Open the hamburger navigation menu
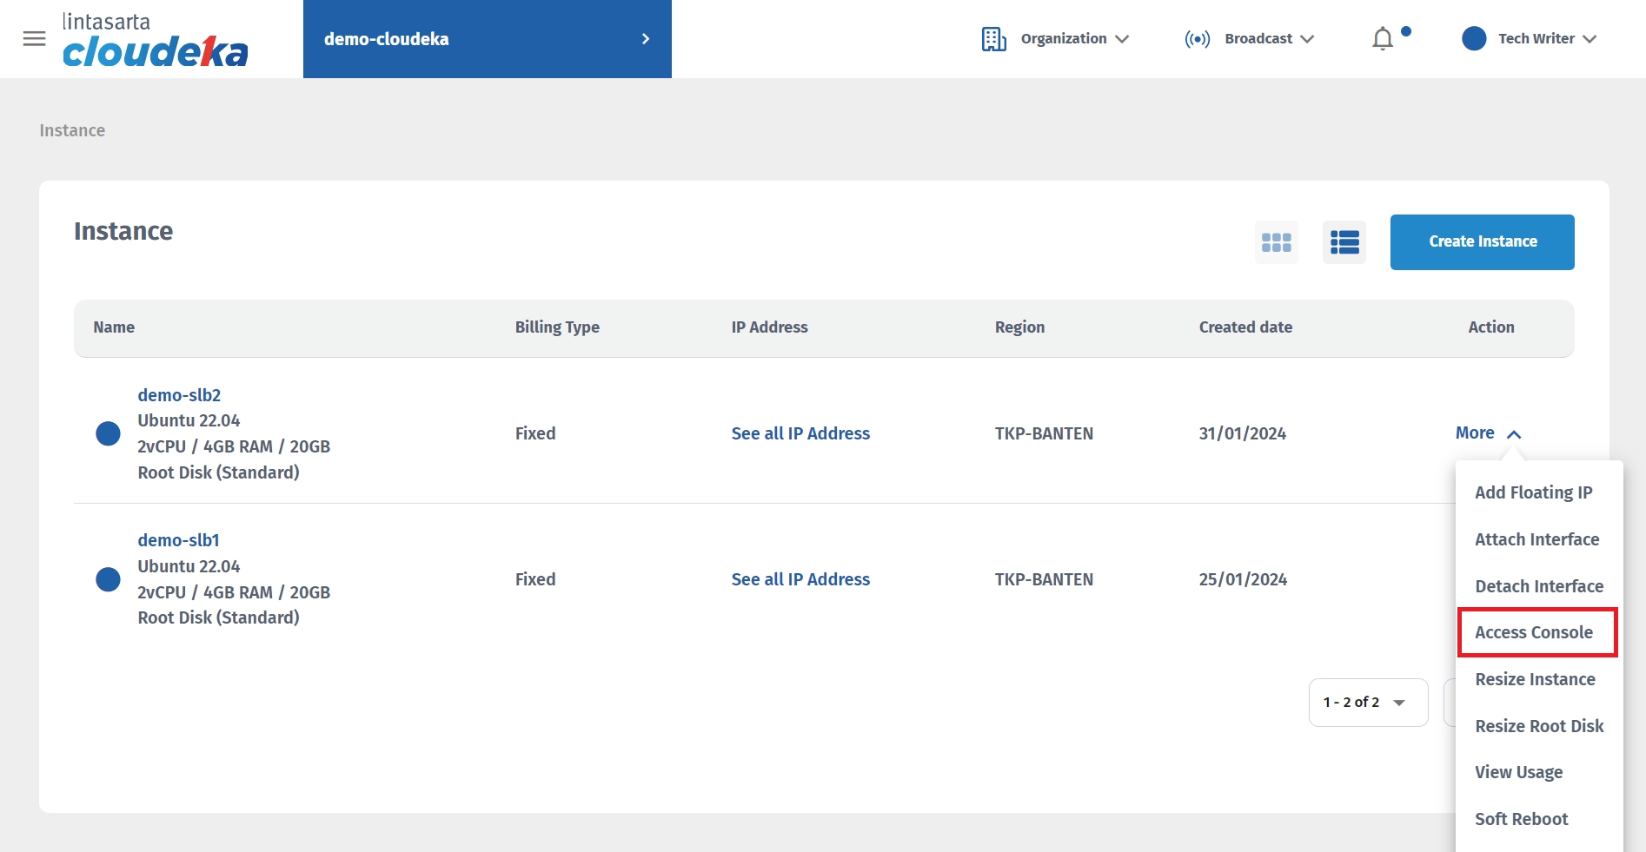The width and height of the screenshot is (1646, 852). click(34, 39)
